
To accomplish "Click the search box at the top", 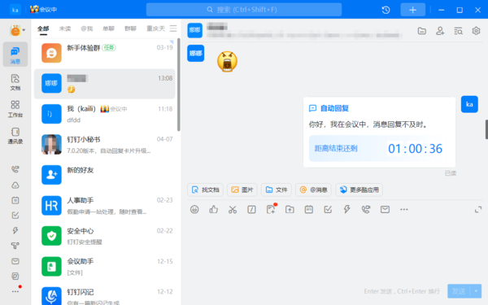I will coord(244,10).
